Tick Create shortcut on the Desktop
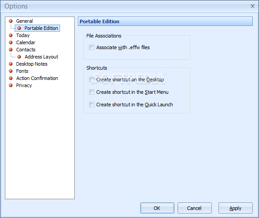This screenshot has width=259, height=218. (x=92, y=80)
